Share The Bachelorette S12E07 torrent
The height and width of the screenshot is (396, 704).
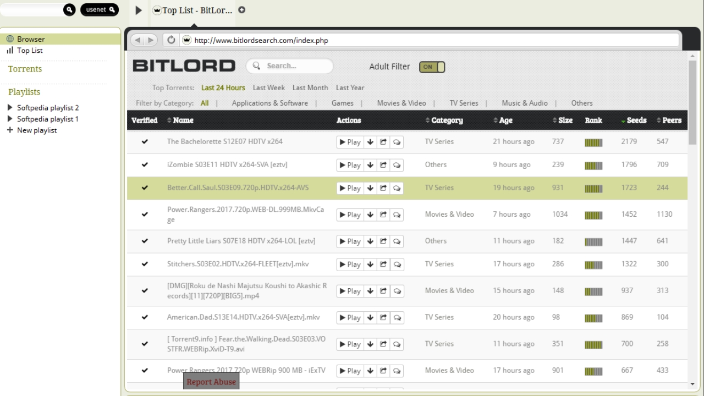(x=383, y=142)
